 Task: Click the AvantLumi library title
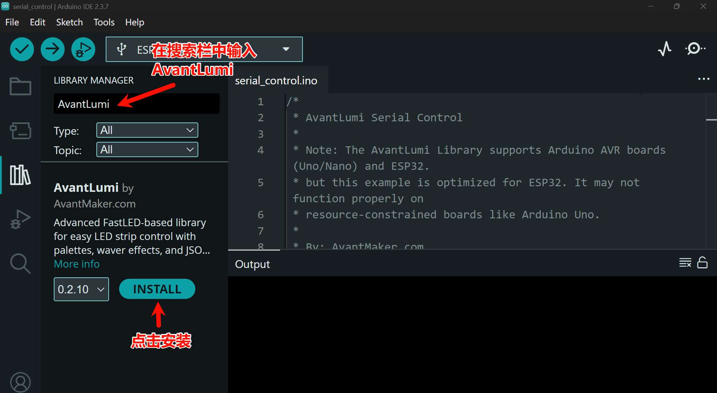pos(86,187)
